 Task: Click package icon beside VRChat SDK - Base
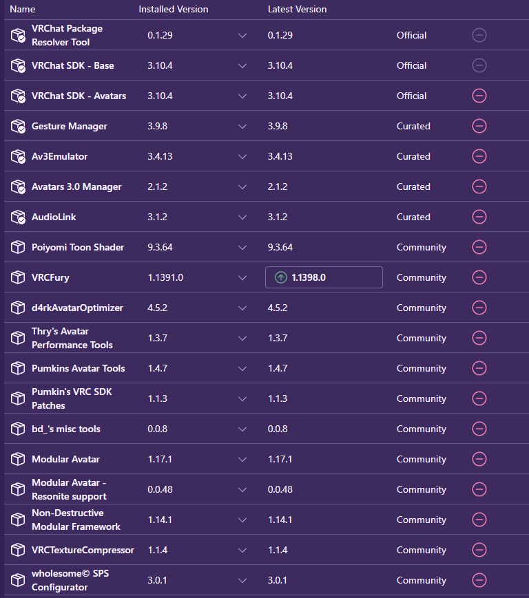click(x=18, y=65)
